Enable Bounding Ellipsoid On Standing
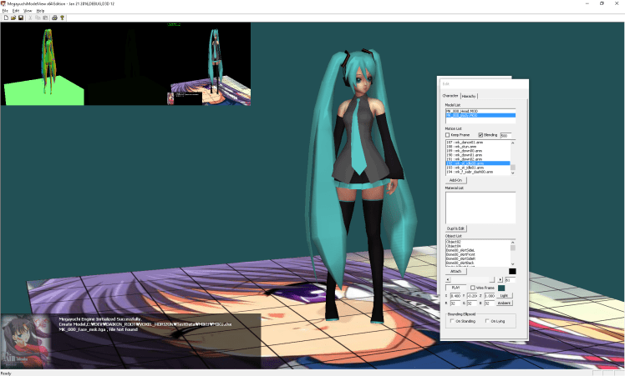 (x=452, y=321)
